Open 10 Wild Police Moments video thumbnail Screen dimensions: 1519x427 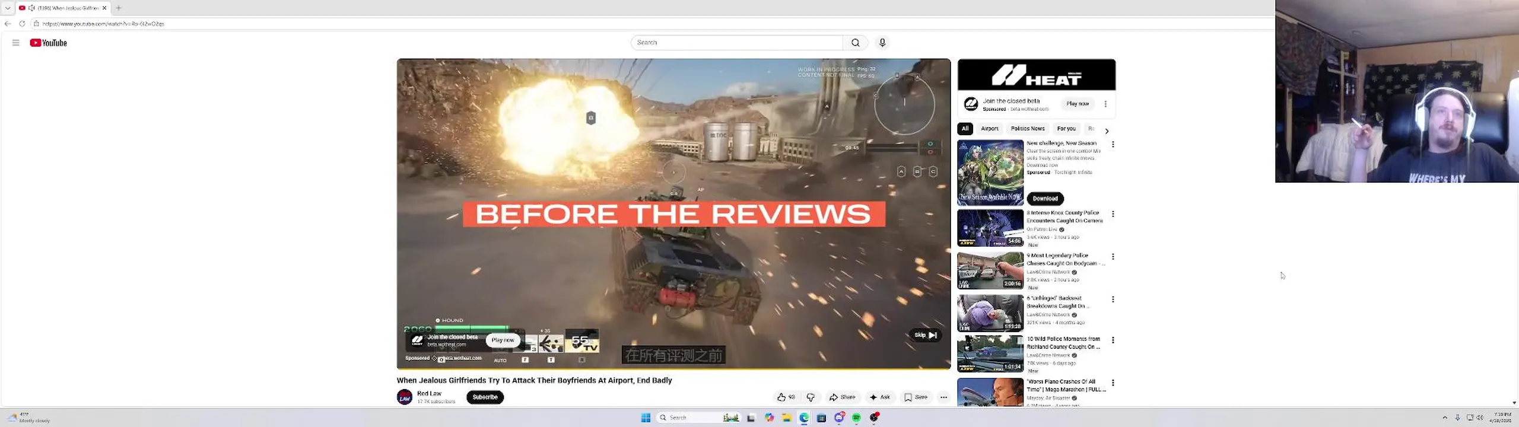point(990,353)
